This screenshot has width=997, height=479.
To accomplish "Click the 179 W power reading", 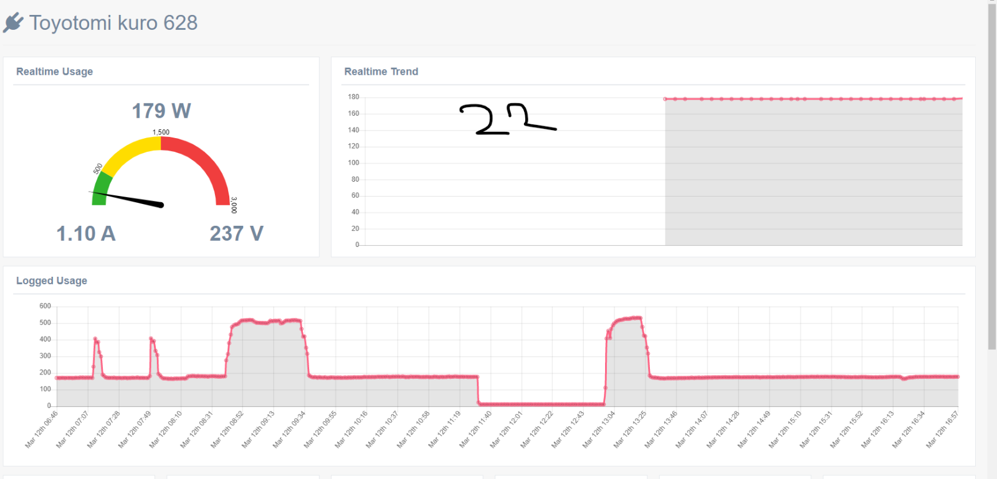I will coord(161,111).
